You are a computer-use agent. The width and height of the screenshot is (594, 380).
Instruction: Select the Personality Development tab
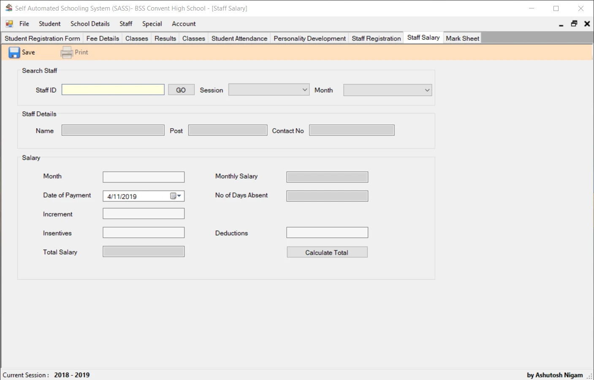click(309, 38)
